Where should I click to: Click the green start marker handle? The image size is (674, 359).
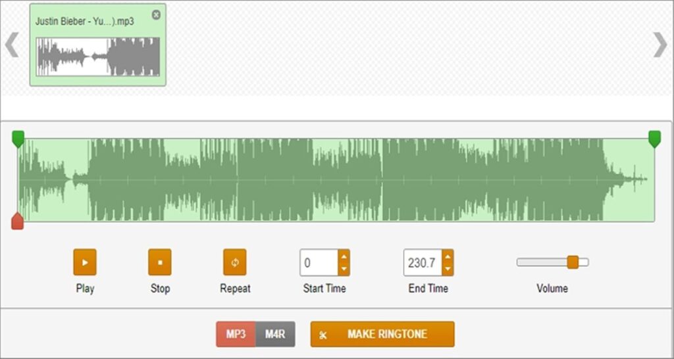[18, 138]
